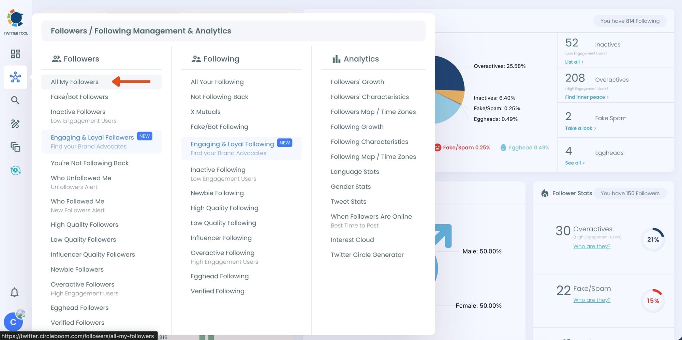Image resolution: width=682 pixels, height=340 pixels.
Task: Click Who are they under Fake/Spam
Action: pyautogui.click(x=592, y=300)
